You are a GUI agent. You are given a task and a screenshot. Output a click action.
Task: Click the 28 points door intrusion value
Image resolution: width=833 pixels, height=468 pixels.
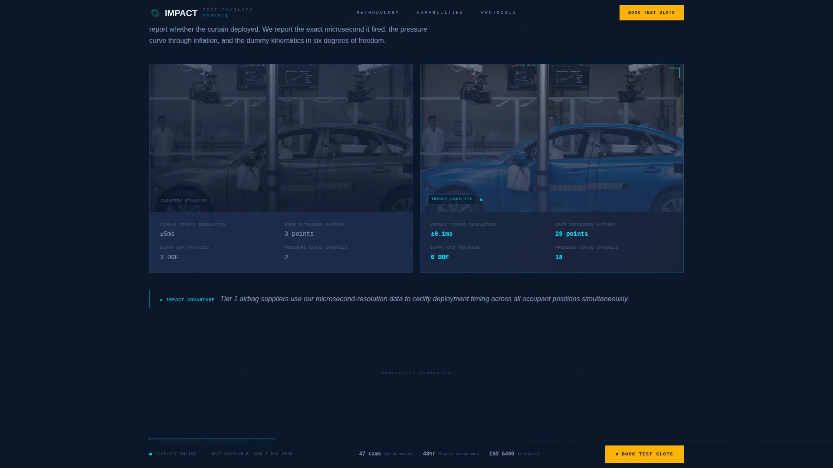(572, 234)
